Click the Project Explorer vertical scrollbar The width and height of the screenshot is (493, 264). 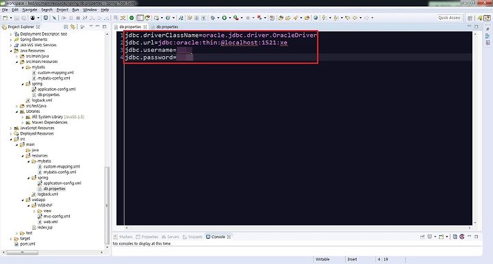(107, 206)
